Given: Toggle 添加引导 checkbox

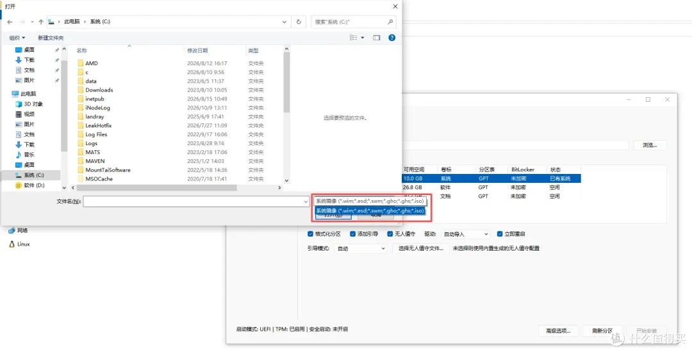Looking at the screenshot, I should click(x=352, y=234).
